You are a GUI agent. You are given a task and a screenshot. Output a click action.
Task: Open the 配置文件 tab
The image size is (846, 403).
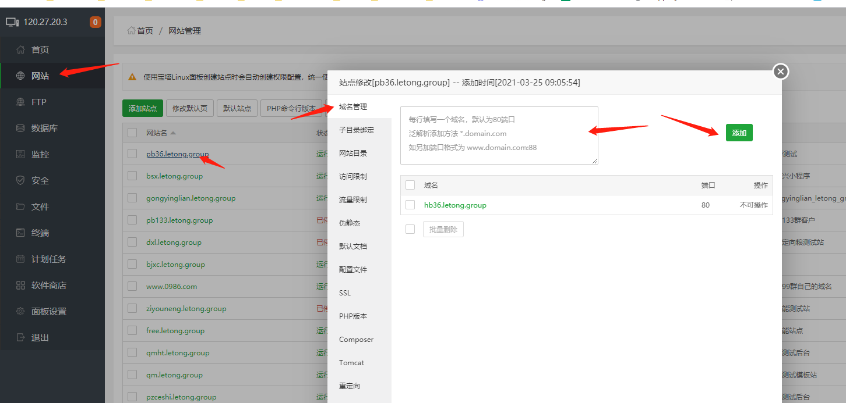(359, 270)
